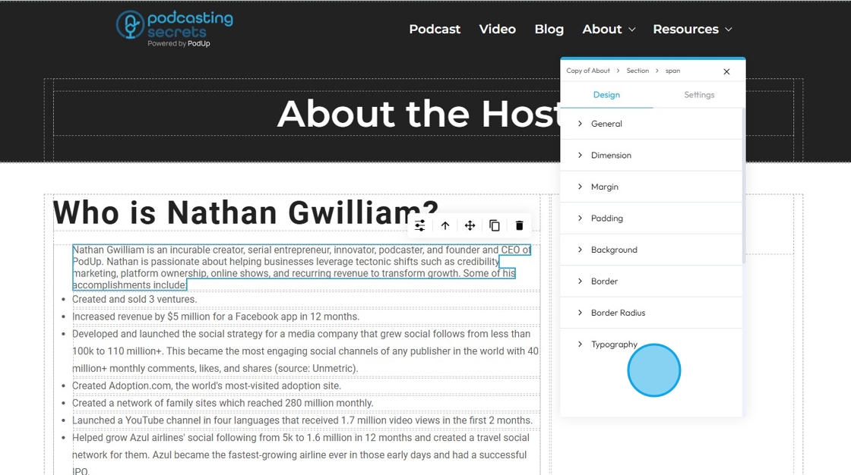The width and height of the screenshot is (851, 475).
Task: Select 'span' breadcrumb item
Action: coord(672,71)
